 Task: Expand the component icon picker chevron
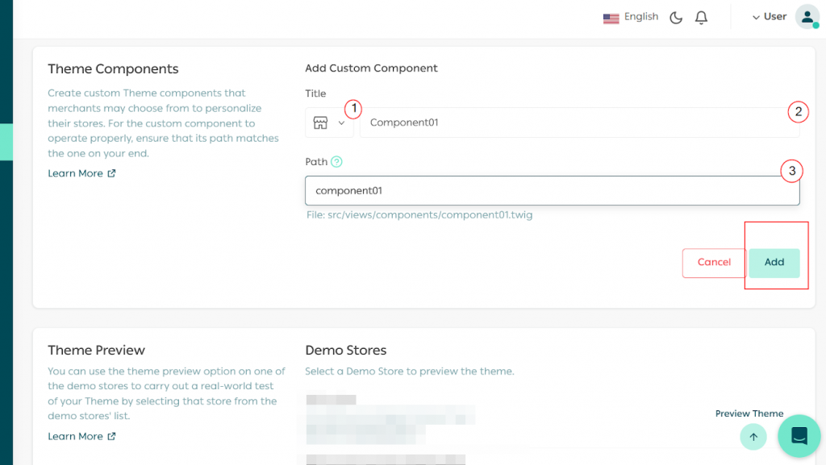pyautogui.click(x=341, y=122)
